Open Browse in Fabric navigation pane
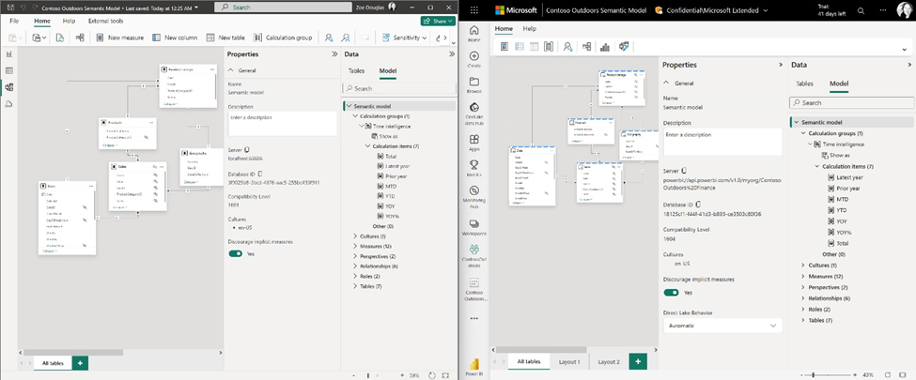The image size is (916, 380). pyautogui.click(x=474, y=84)
